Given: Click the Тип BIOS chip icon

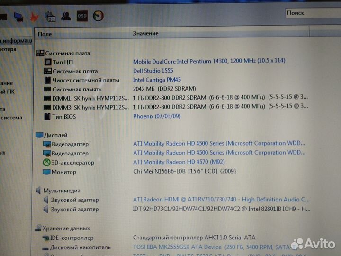Looking at the screenshot, I should click(x=47, y=117).
